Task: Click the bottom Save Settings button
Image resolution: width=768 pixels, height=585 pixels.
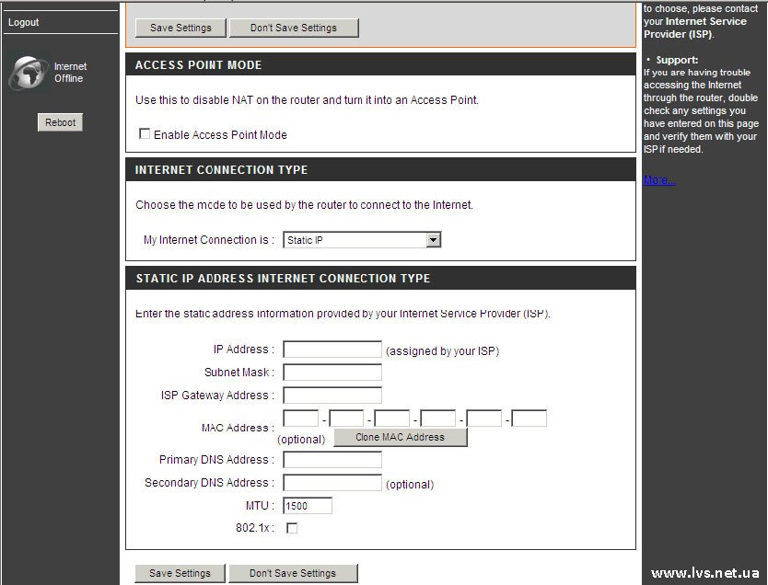Action: pos(180,573)
